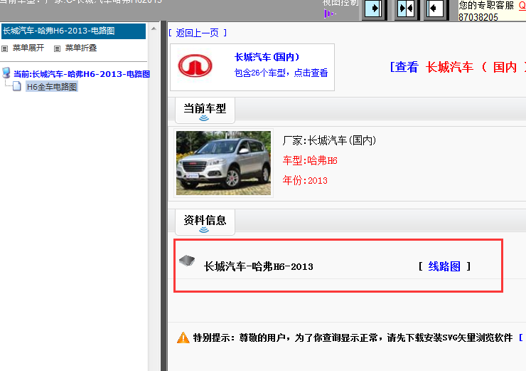Click the gray book icon beside 长城汽车-哈弗H6-2013
The width and height of the screenshot is (526, 371).
187,260
